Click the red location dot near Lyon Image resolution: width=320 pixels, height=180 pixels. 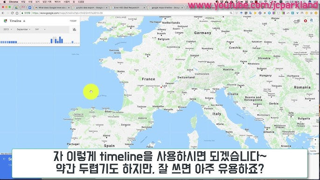click(161, 87)
